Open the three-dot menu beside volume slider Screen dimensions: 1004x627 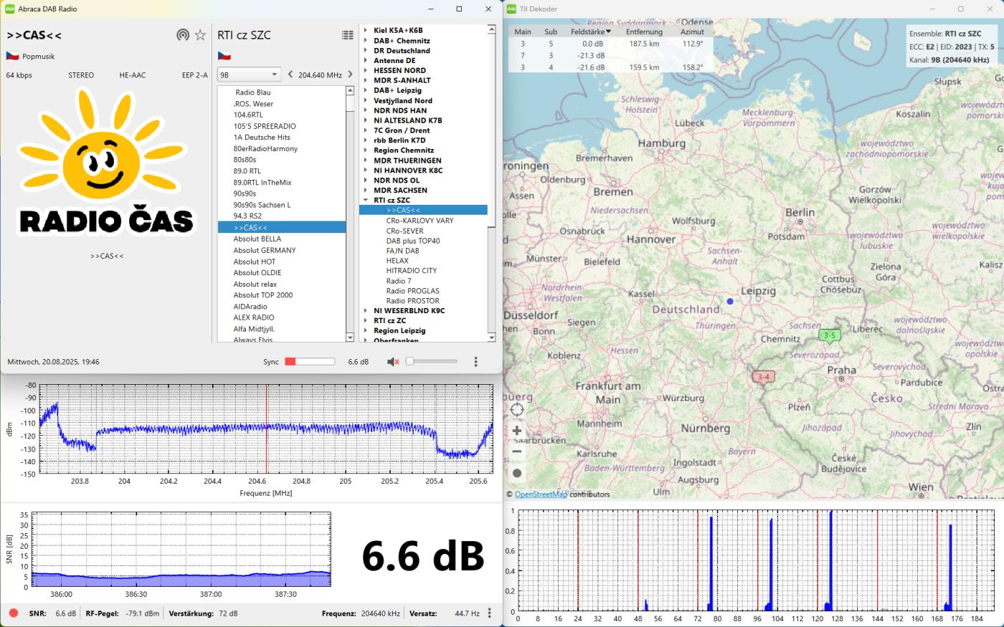(x=475, y=362)
